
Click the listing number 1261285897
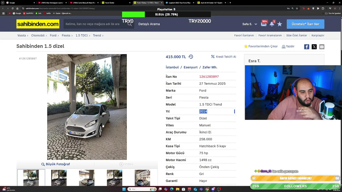pos(209,77)
